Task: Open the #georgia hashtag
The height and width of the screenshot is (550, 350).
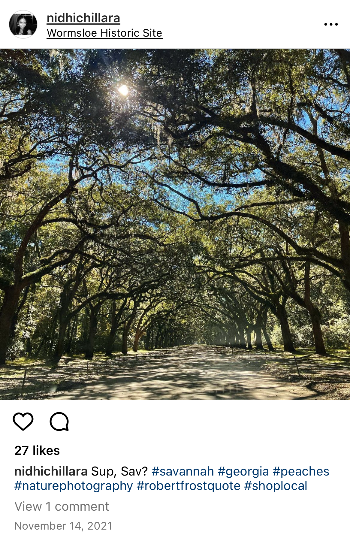Action: coord(243,471)
